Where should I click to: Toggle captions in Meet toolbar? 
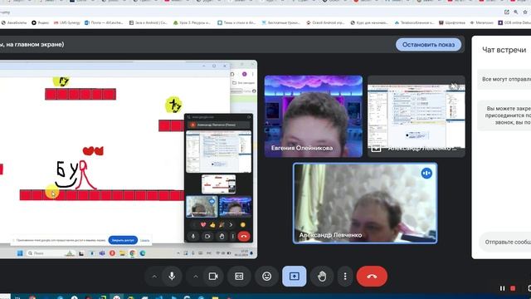[x=239, y=277]
